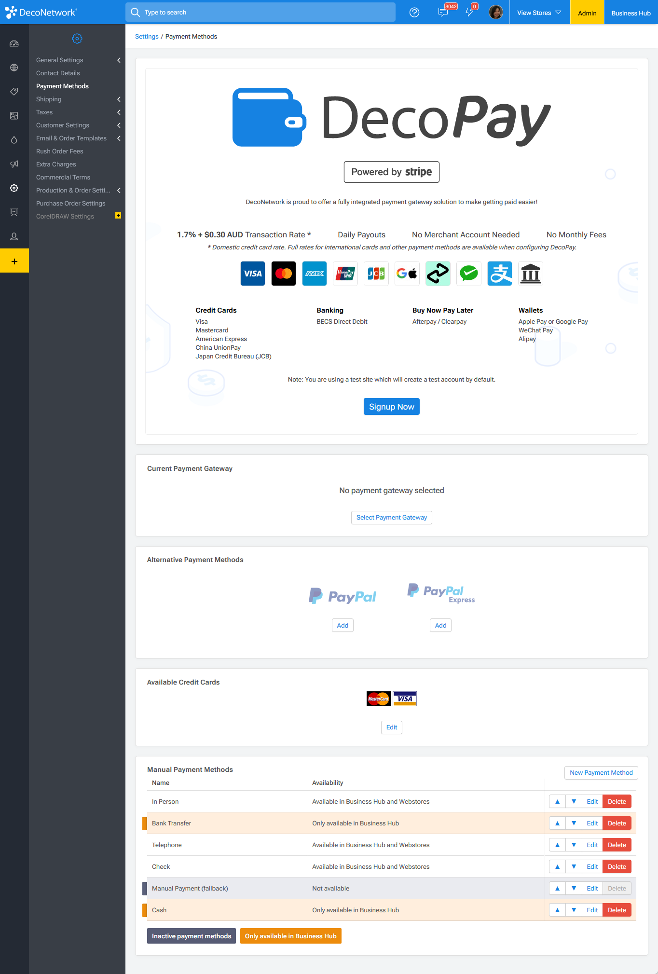The height and width of the screenshot is (974, 658).
Task: Add the PayPal payment method
Action: click(x=343, y=625)
